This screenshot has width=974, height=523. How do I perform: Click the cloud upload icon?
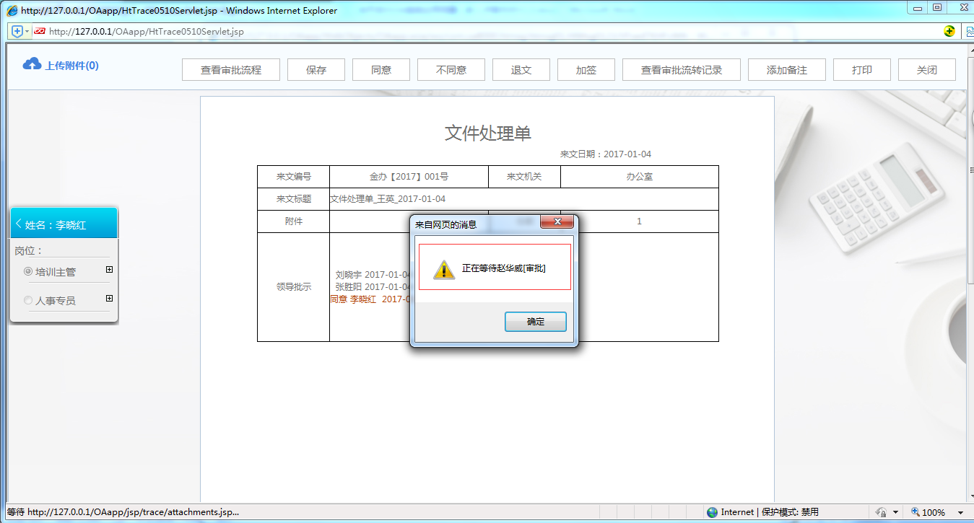click(32, 65)
